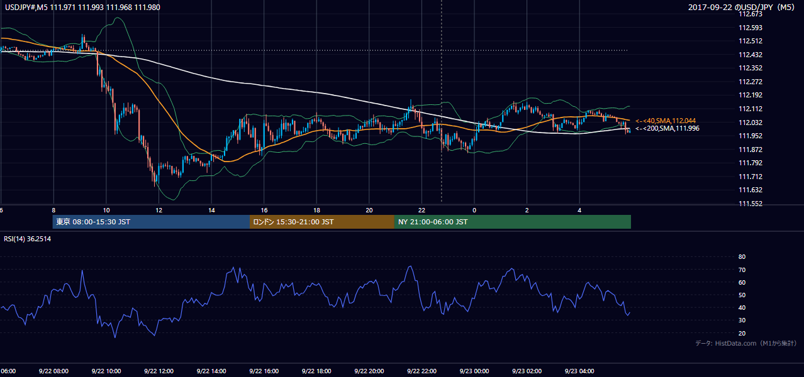
Task: Click the RSI(14) 36.2514 indicator label
Action: pos(28,239)
